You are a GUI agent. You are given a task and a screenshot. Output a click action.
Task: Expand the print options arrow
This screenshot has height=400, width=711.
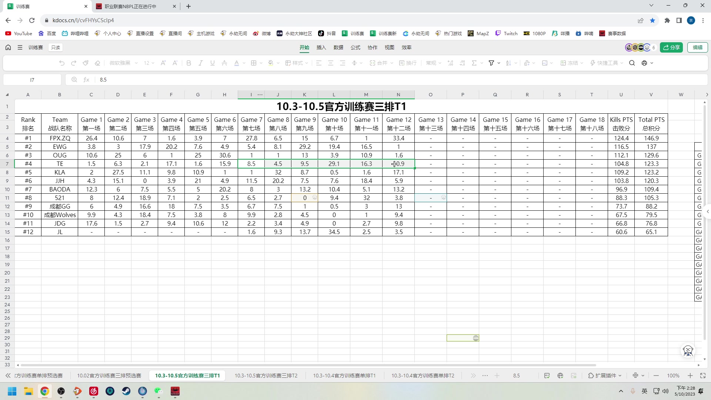tap(652, 63)
